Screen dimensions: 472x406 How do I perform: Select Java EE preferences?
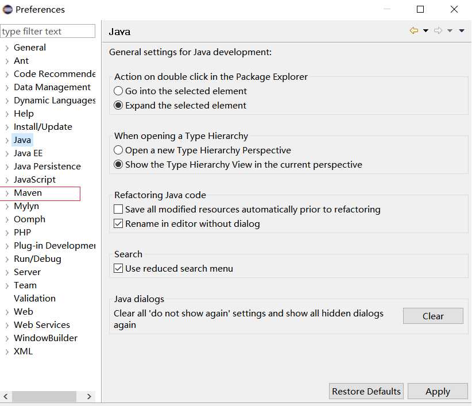28,153
